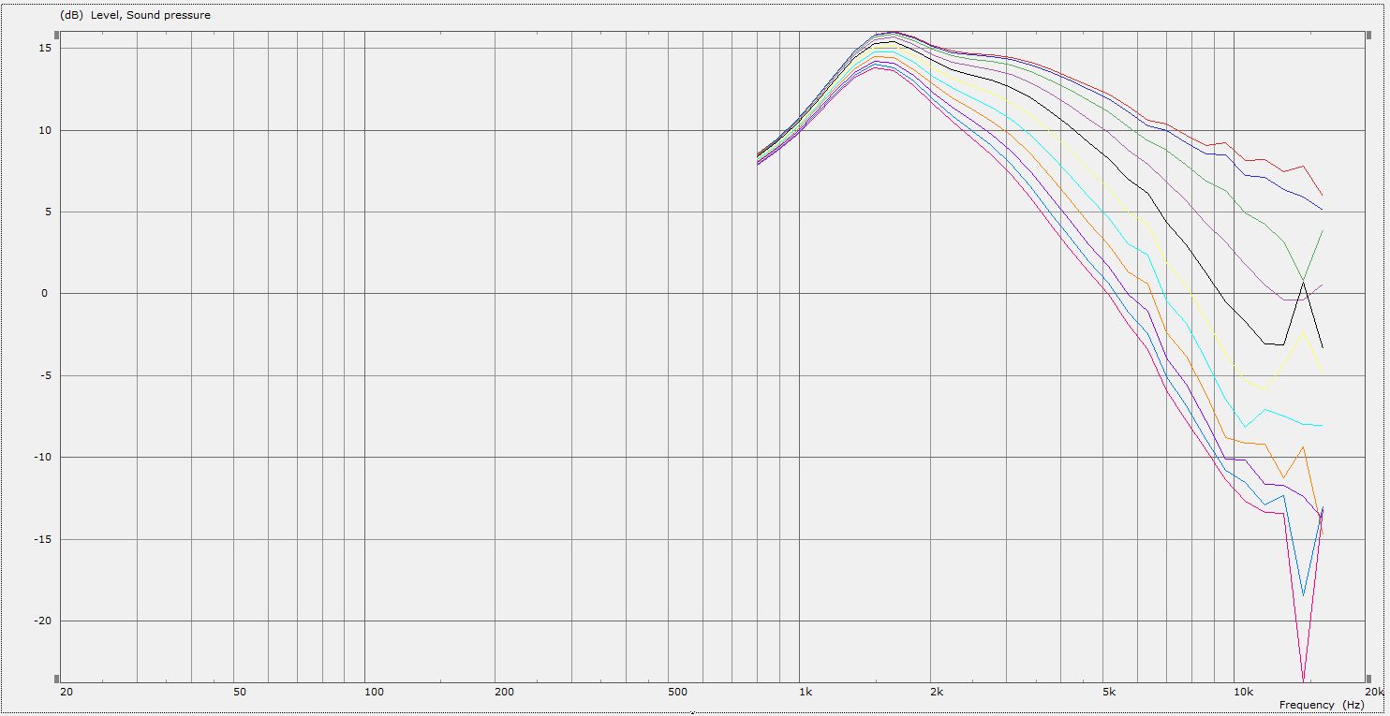
Task: Select the -15 dB vertical axis label
Action: click(x=42, y=540)
